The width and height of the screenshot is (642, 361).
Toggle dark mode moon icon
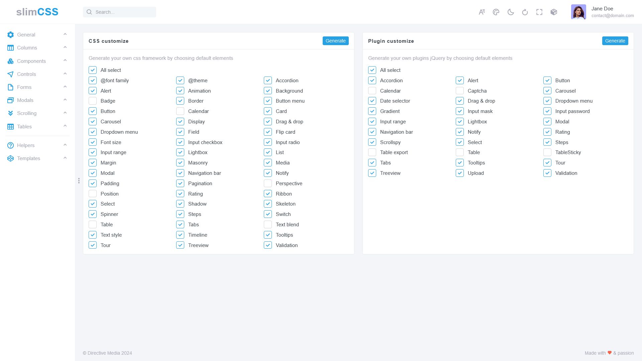click(x=511, y=12)
